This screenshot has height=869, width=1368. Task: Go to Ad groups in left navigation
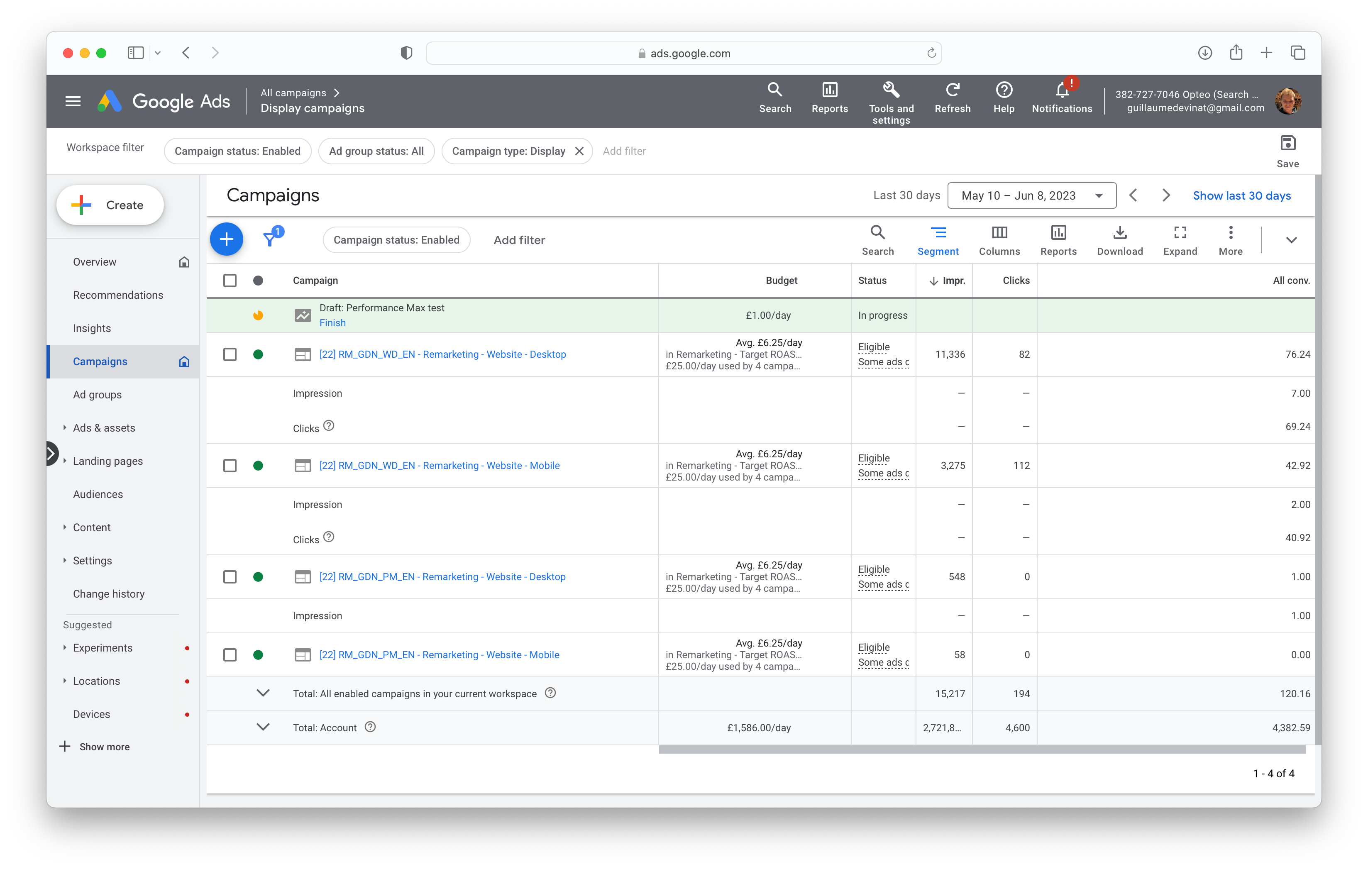[97, 395]
